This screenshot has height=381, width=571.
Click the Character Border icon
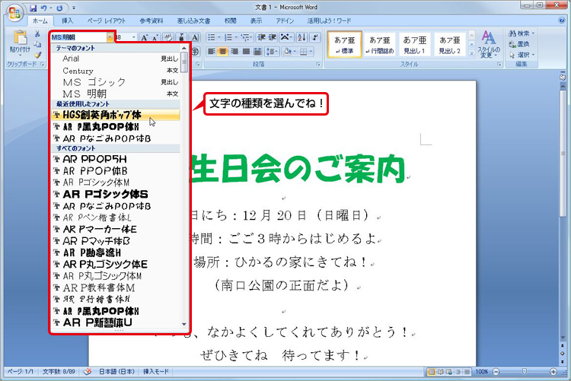coord(195,37)
